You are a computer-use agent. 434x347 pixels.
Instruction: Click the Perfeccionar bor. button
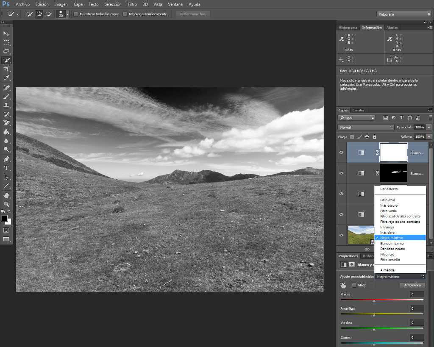pos(193,14)
